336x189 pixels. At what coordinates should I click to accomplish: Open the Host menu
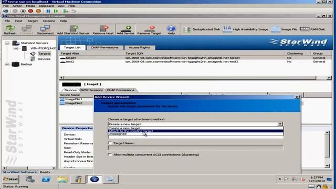click(x=18, y=21)
